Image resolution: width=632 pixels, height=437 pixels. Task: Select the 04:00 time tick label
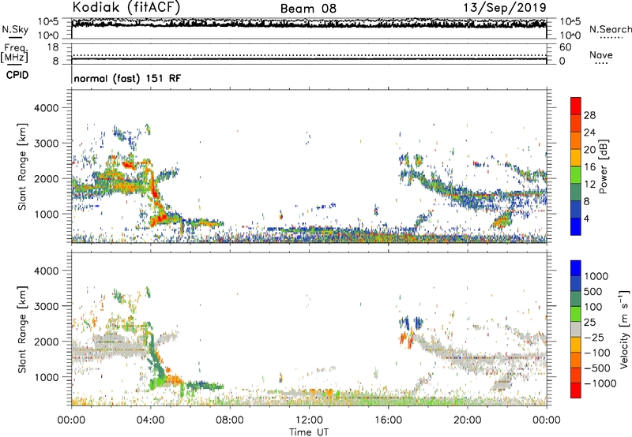150,420
